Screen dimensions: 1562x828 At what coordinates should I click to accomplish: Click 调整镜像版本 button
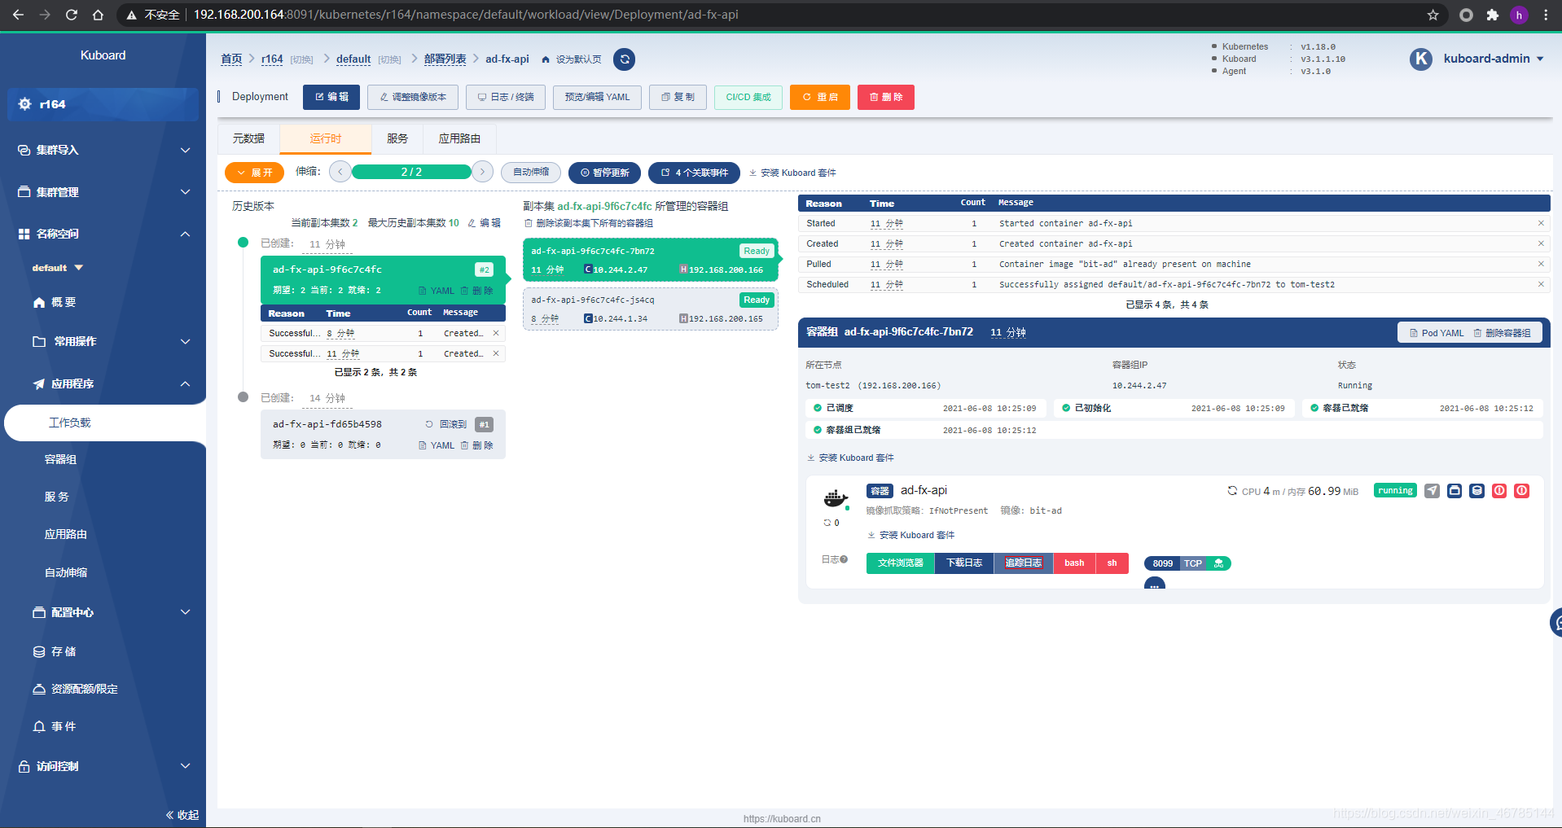pyautogui.click(x=413, y=97)
